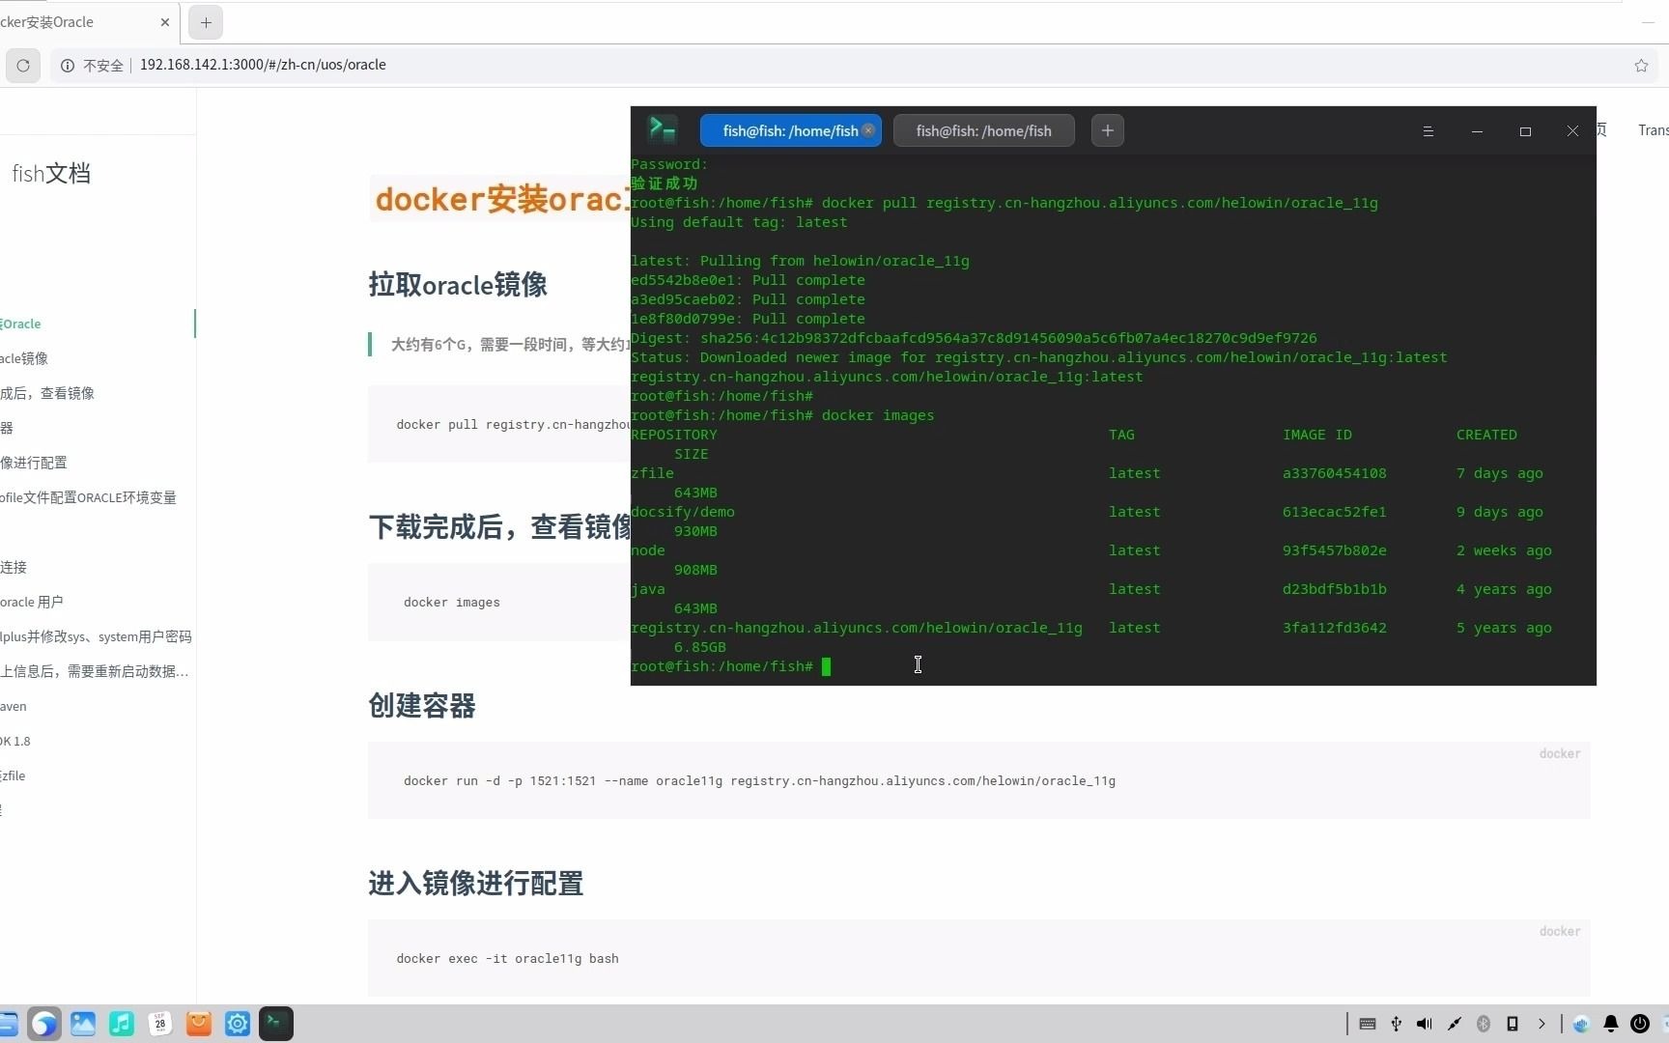Reload the browser page
This screenshot has height=1043, width=1669.
tap(23, 66)
